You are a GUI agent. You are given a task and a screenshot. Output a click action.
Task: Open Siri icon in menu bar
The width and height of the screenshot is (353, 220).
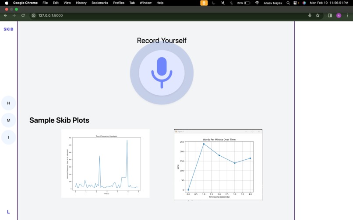(304, 3)
